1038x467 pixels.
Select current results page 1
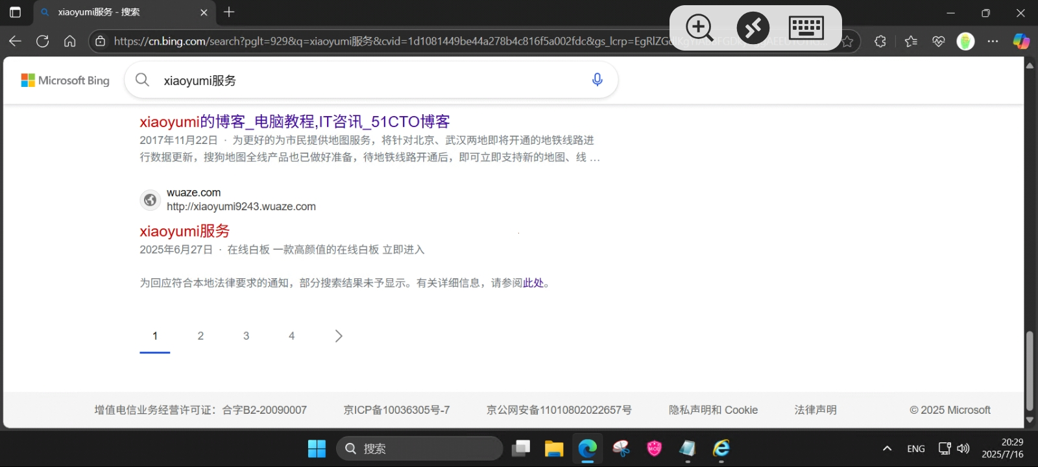tap(155, 336)
